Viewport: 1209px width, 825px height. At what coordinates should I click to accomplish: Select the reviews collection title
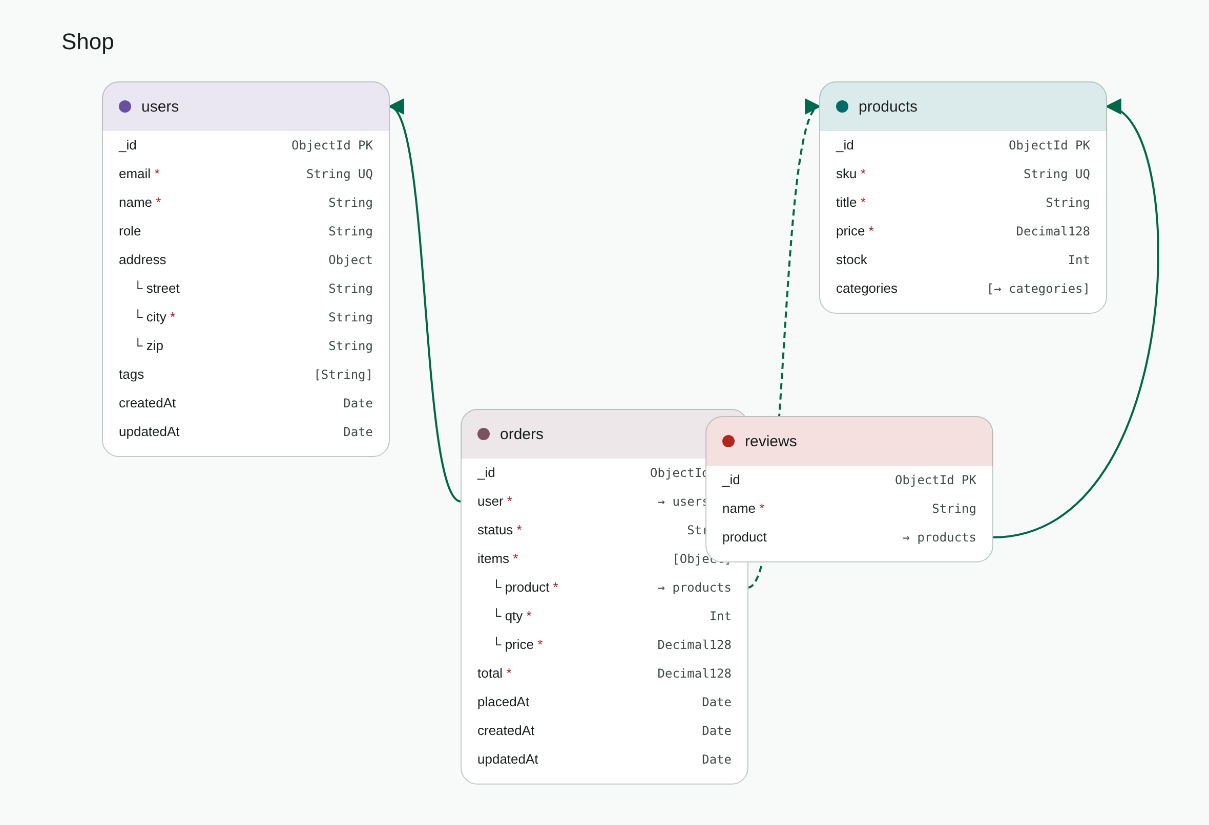click(x=770, y=441)
